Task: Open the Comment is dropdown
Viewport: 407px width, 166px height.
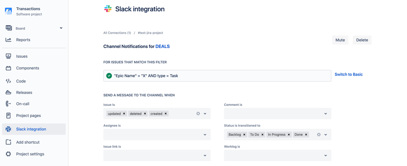Action: [277, 114]
